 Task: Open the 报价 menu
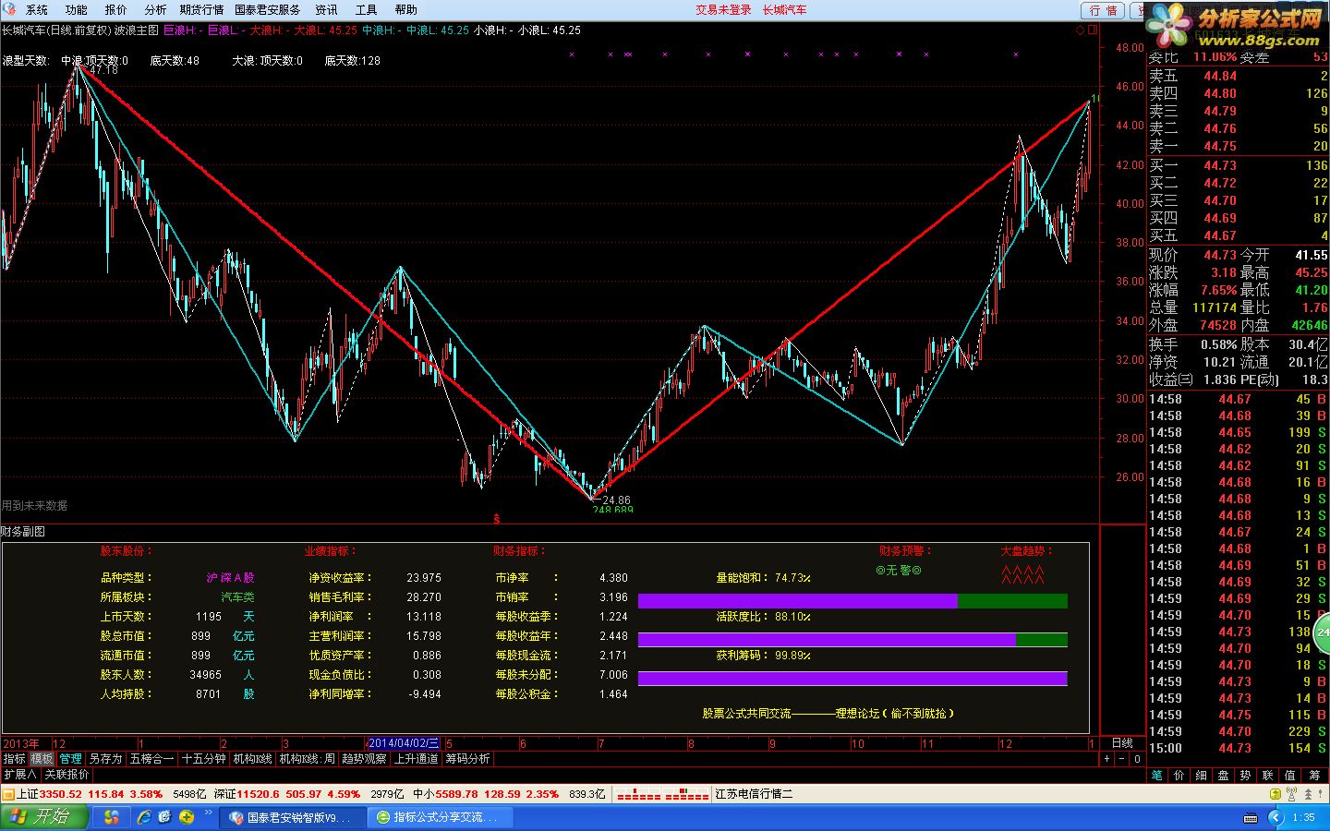[115, 10]
